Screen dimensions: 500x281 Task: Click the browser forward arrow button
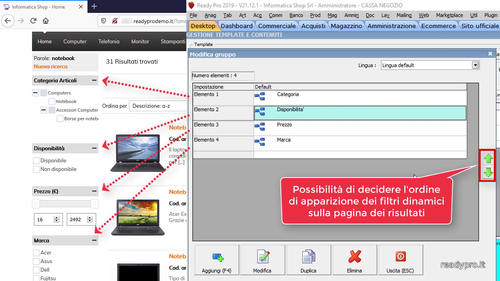[21, 21]
